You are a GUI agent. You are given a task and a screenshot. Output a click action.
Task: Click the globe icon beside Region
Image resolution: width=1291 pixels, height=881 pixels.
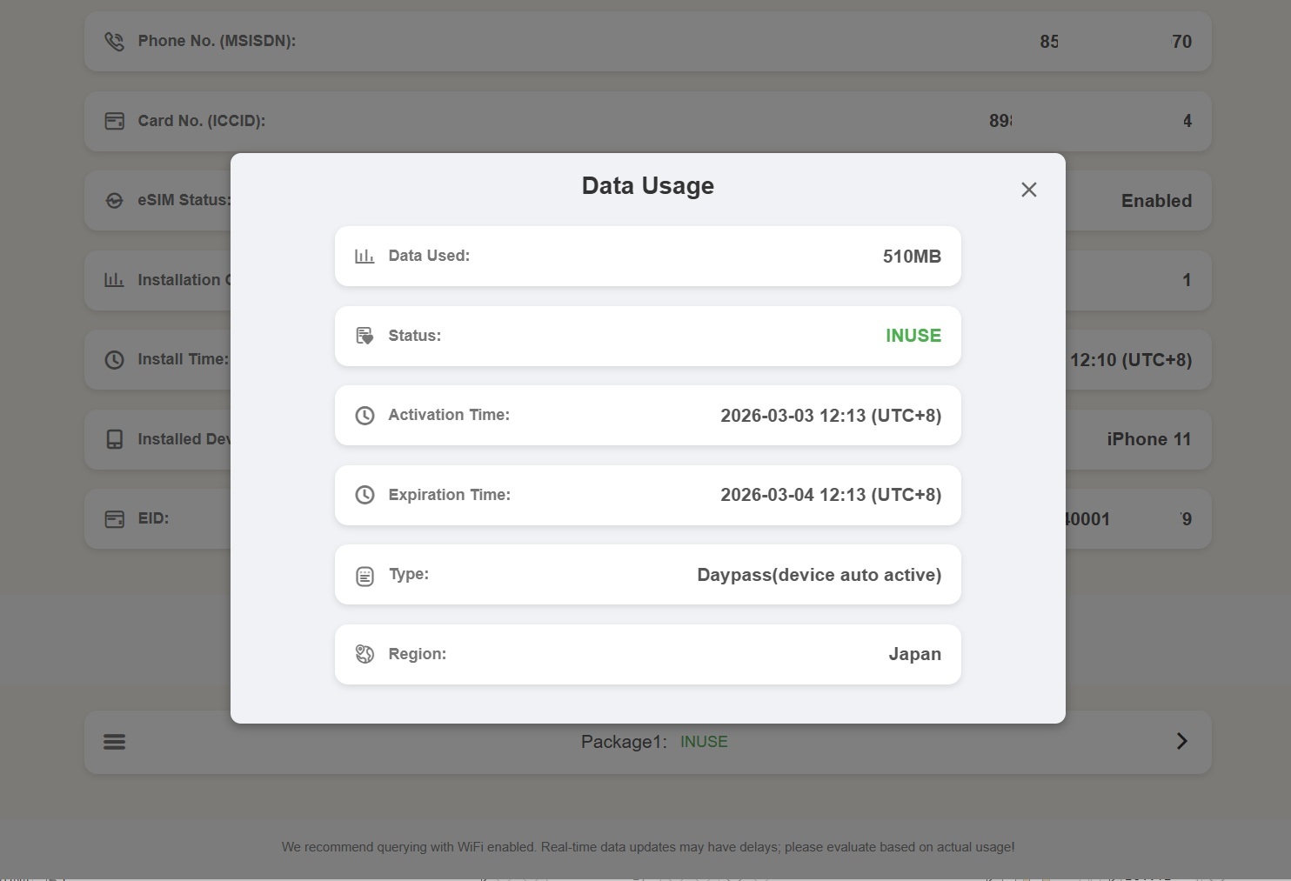click(x=365, y=654)
